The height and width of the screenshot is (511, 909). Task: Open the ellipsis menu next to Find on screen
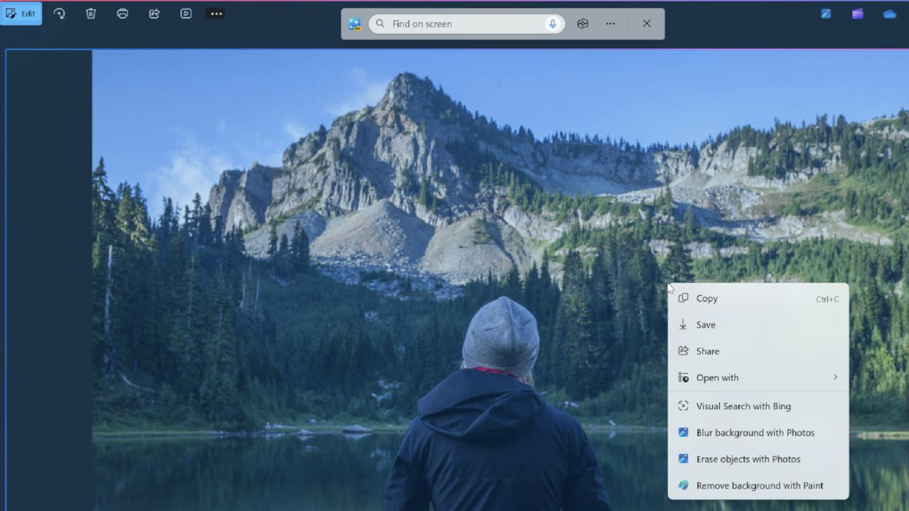pyautogui.click(x=610, y=23)
